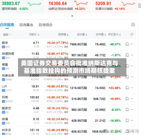This screenshot has height=135, width=145.
Task: Click LYFT year-to-date +23.48%
Action: 115,88
